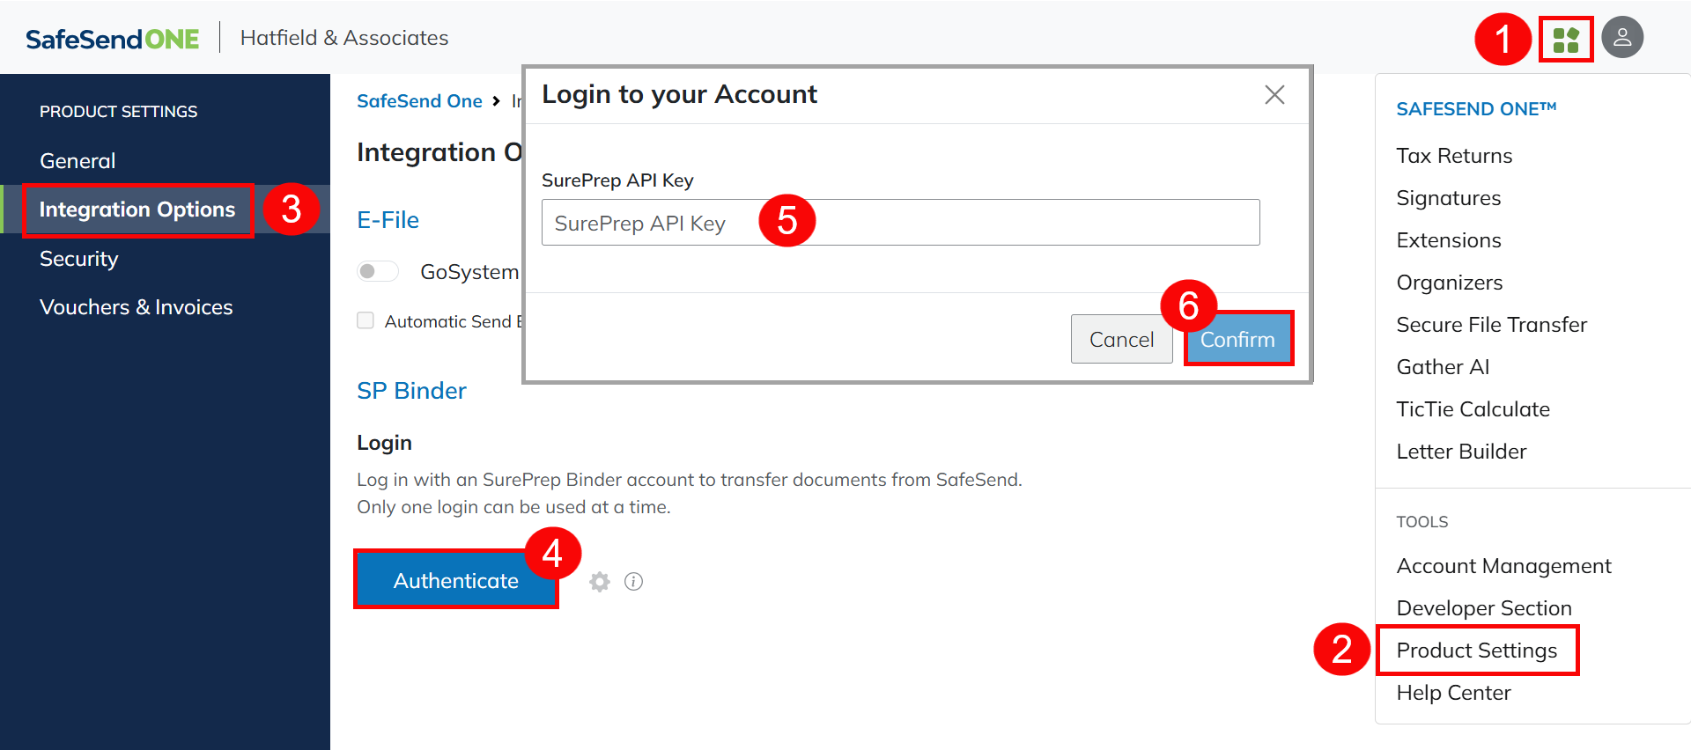Image resolution: width=1691 pixels, height=750 pixels.
Task: Open the General product settings
Action: click(78, 161)
